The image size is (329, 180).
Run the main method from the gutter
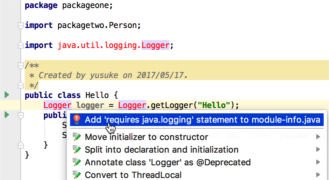pos(7,115)
